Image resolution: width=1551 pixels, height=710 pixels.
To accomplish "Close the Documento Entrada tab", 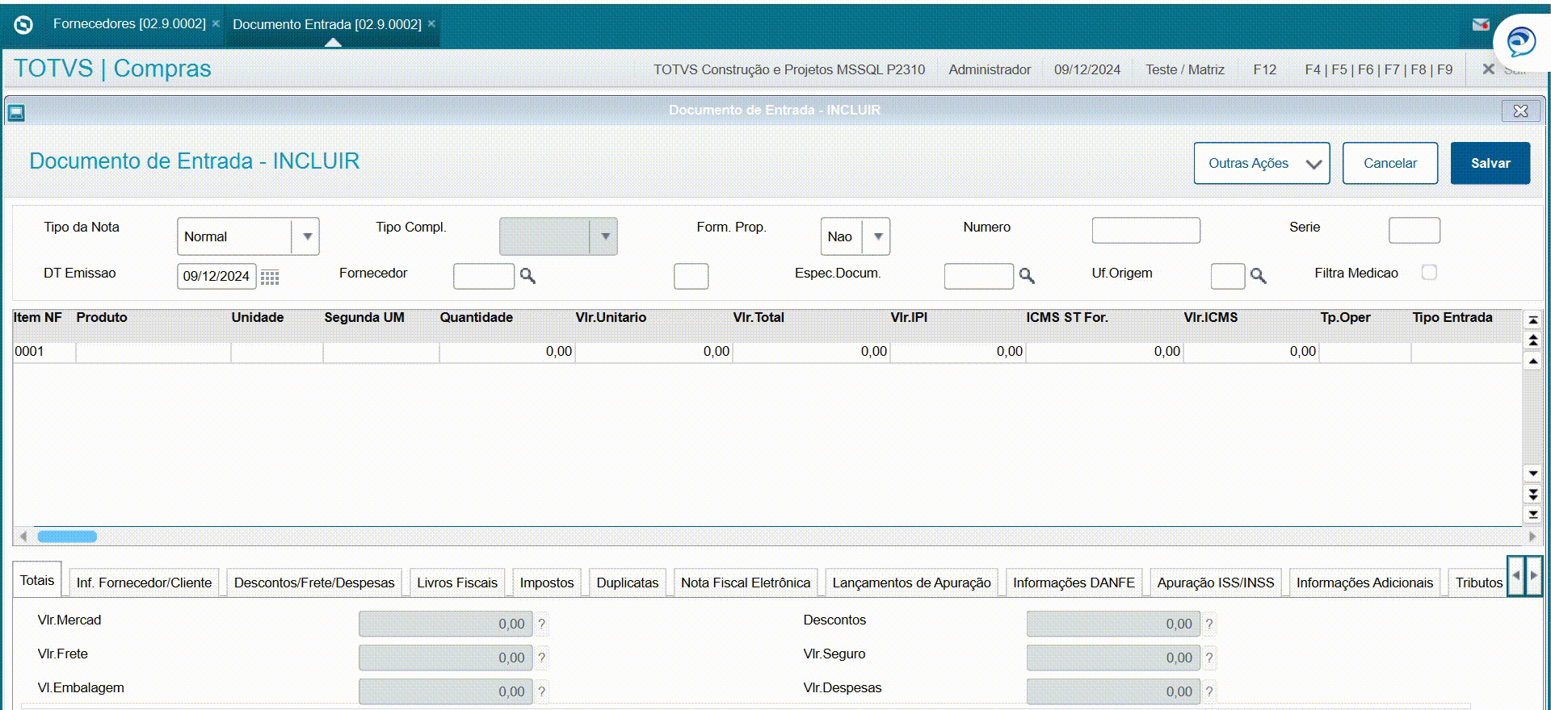I will 431,24.
